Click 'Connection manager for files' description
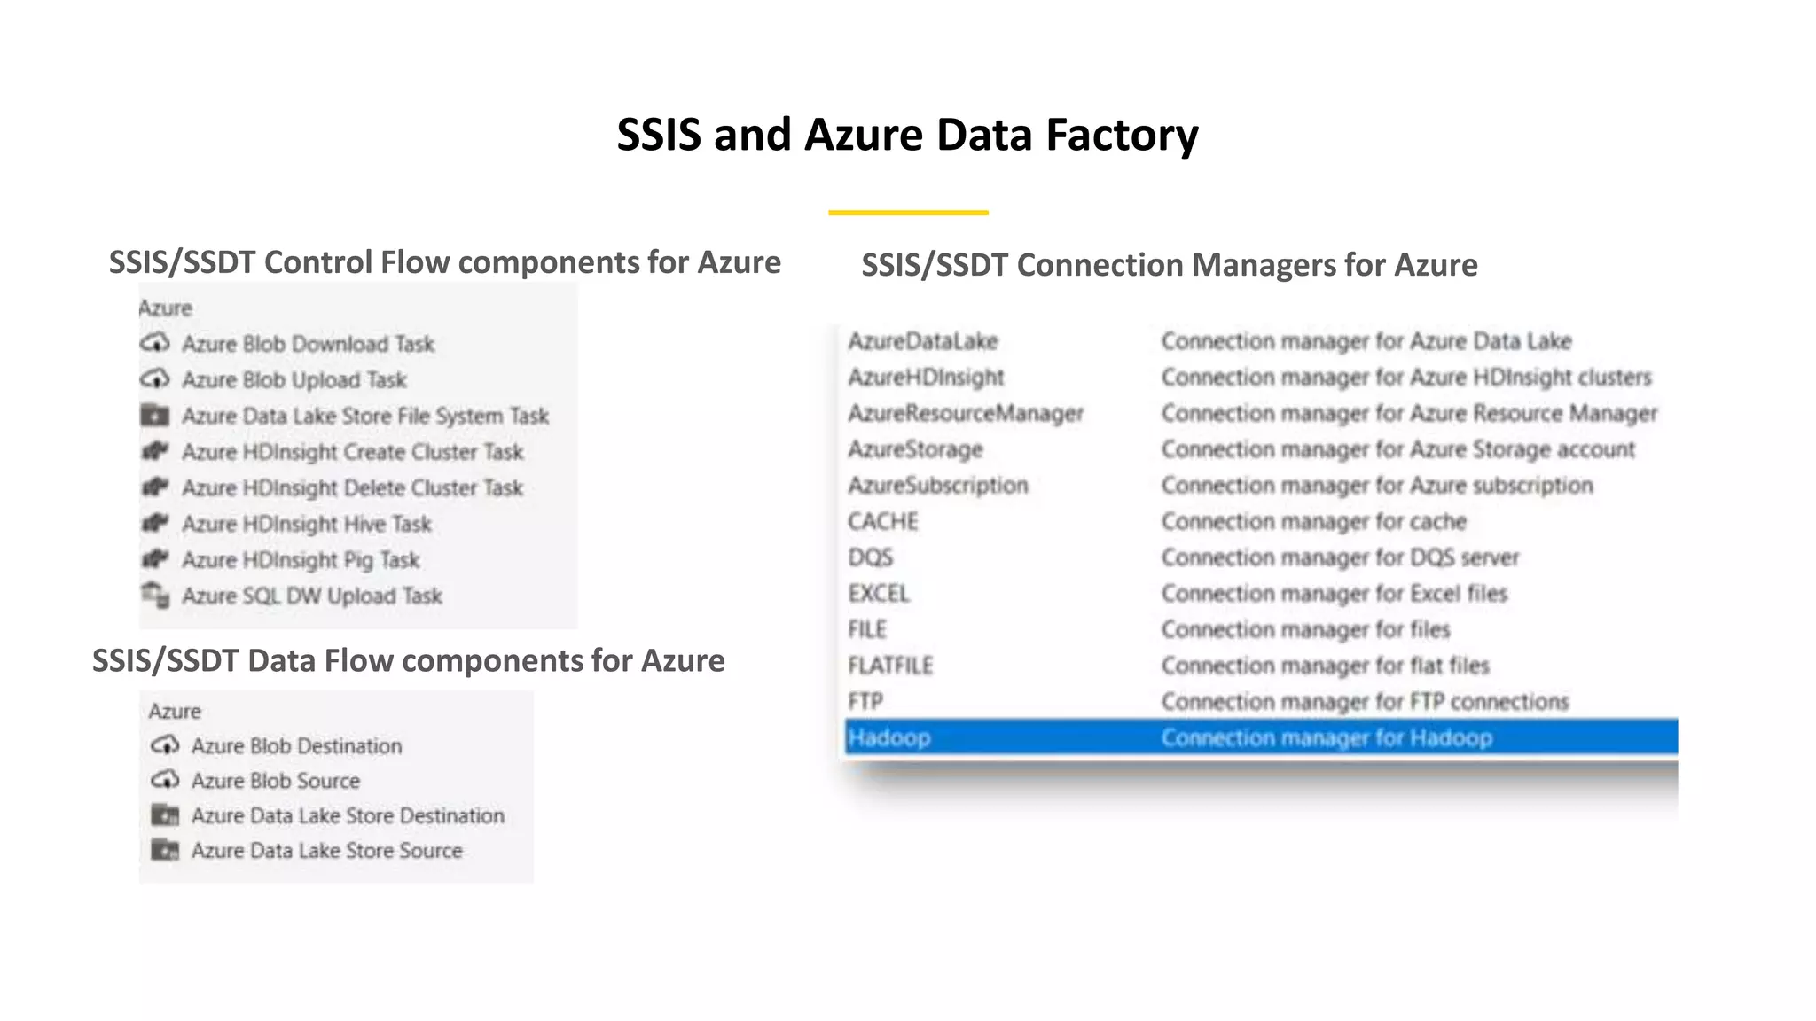The width and height of the screenshot is (1816, 1021). (x=1305, y=629)
